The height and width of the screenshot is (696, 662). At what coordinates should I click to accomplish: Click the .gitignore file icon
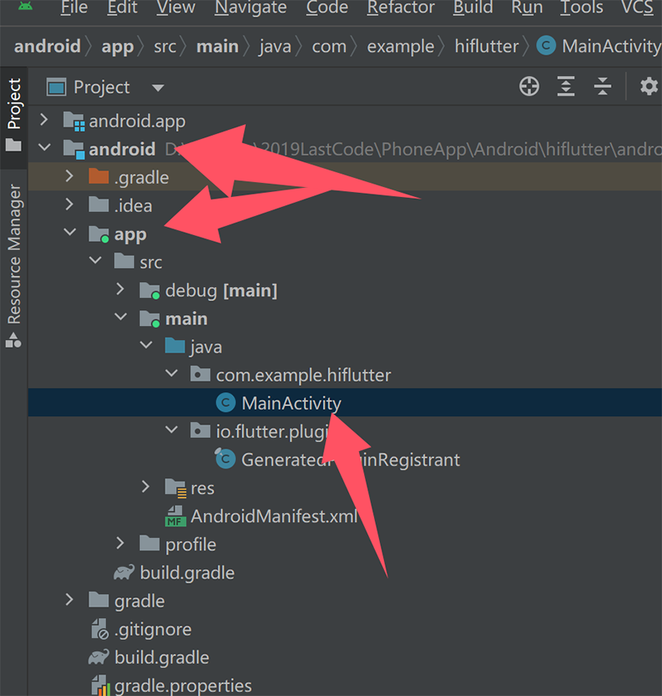99,629
